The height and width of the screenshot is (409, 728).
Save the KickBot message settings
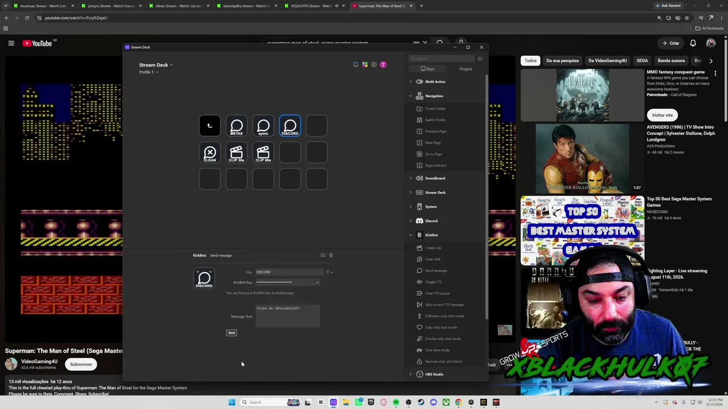pyautogui.click(x=231, y=333)
